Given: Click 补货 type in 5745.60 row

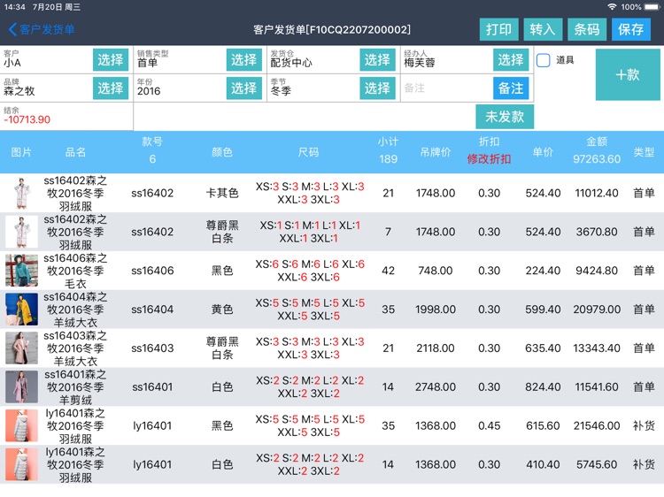Looking at the screenshot, I should point(644,464).
